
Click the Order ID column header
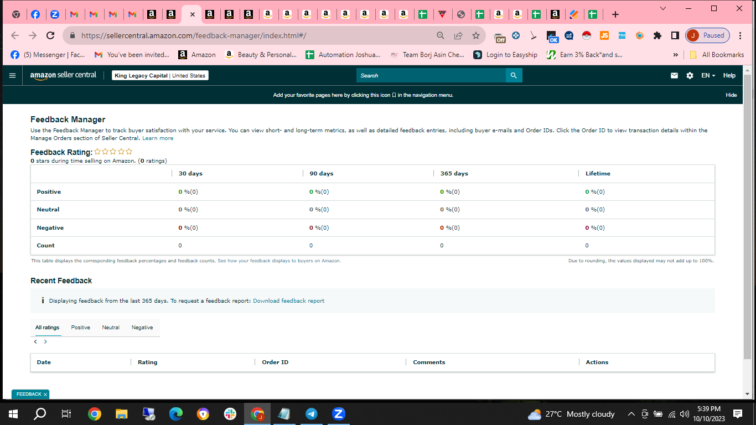pyautogui.click(x=275, y=362)
